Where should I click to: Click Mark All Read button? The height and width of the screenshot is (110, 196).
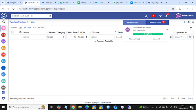[x=134, y=39]
